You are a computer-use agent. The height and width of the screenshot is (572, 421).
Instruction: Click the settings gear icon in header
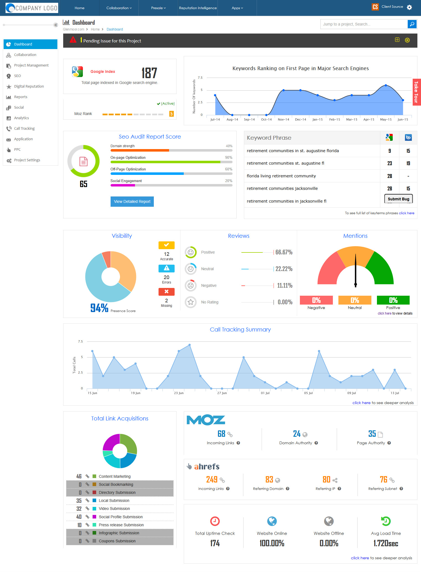click(x=409, y=7)
